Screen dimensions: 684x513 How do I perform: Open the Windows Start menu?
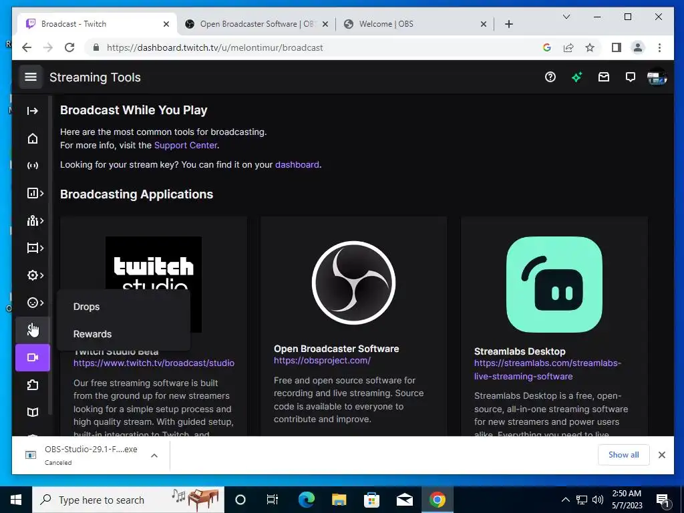16,500
